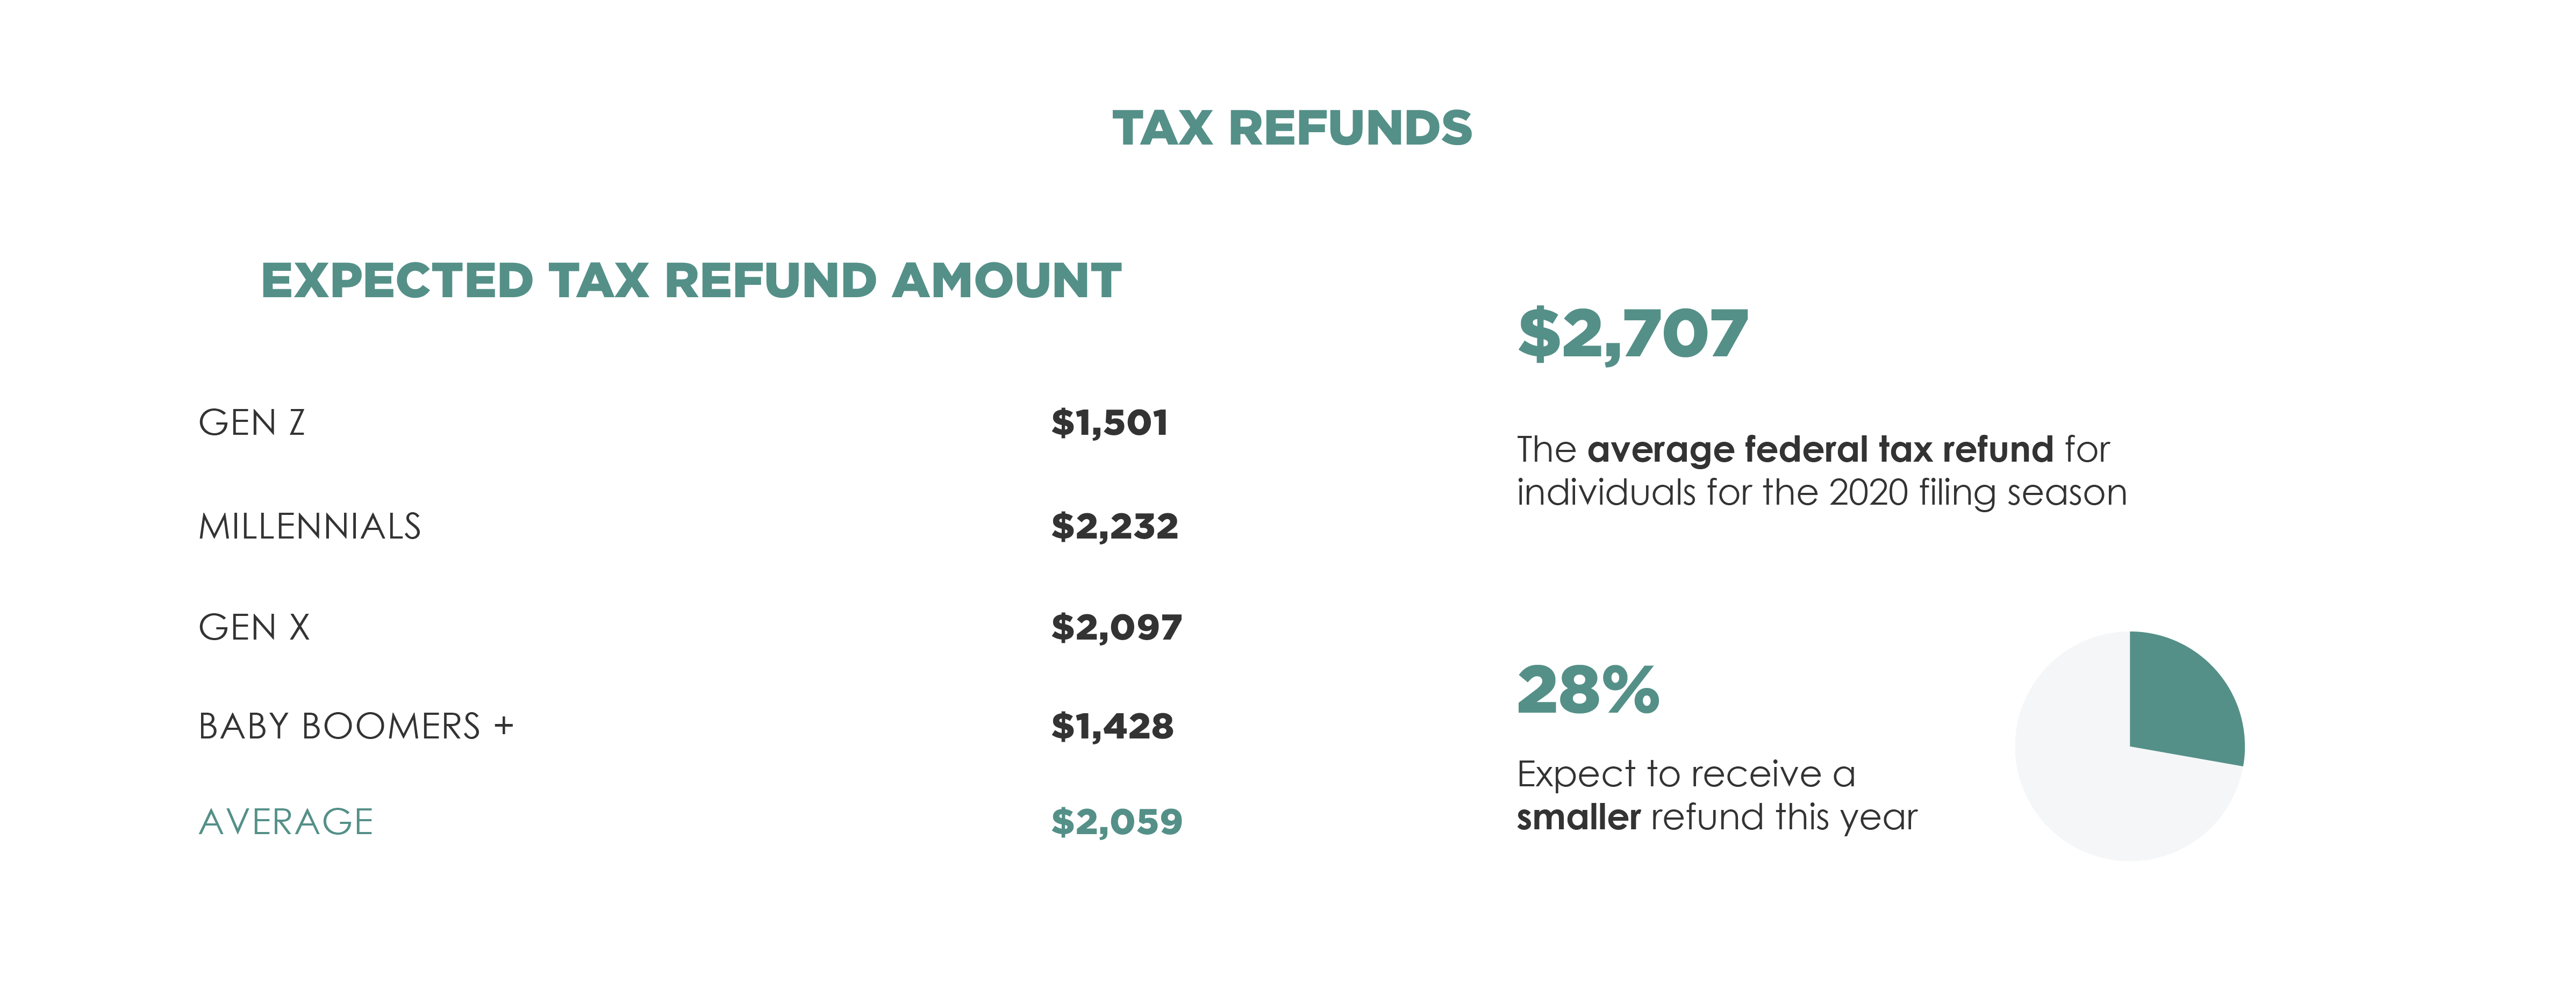
Task: Select the MILLENNIALS row label
Action: (x=309, y=526)
